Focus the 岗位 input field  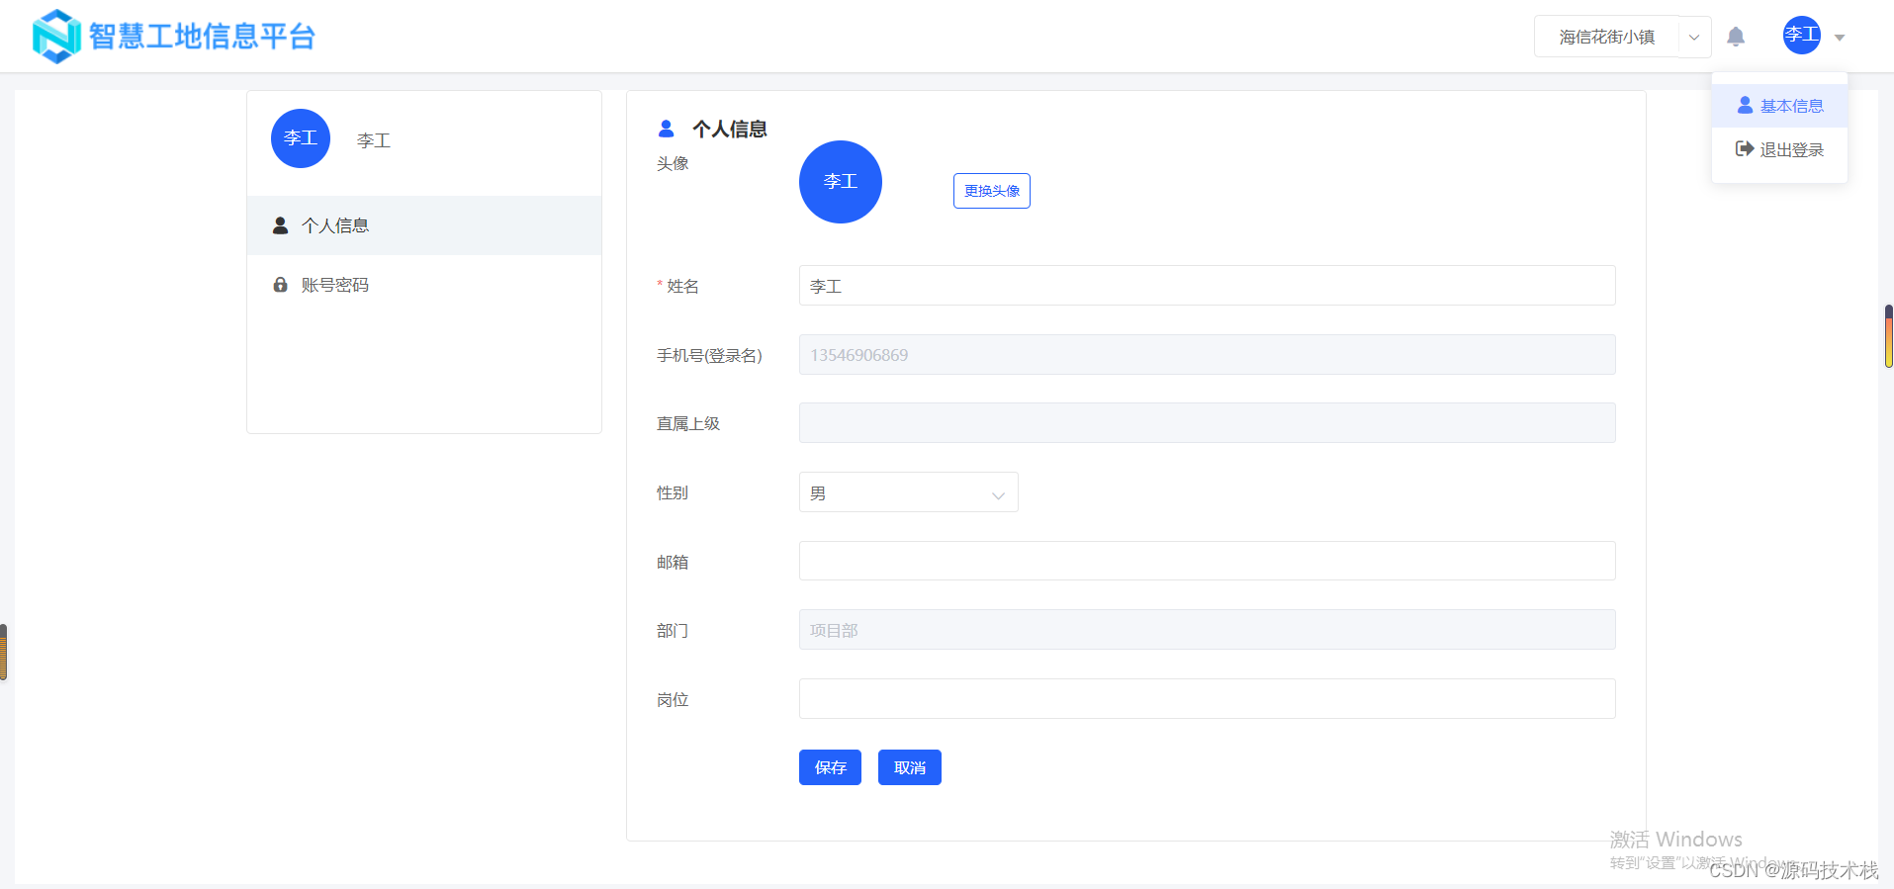pyautogui.click(x=1208, y=699)
